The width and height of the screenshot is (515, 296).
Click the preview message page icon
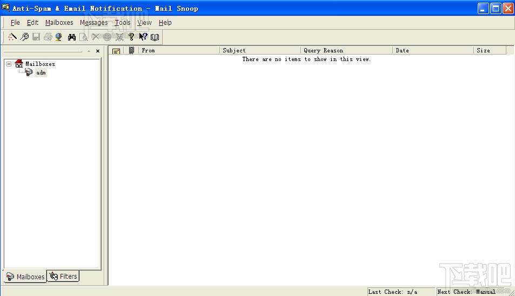tap(84, 37)
